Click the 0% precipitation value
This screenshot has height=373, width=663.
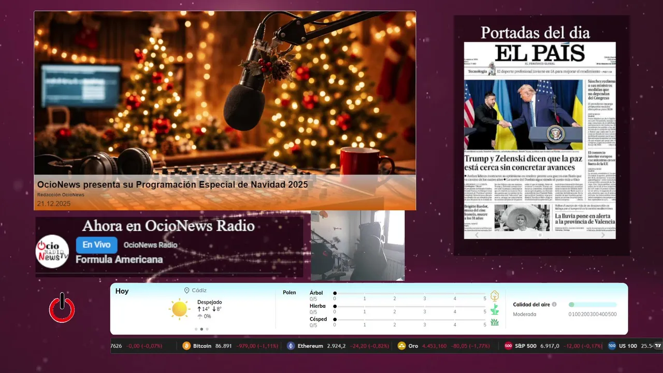(x=207, y=317)
